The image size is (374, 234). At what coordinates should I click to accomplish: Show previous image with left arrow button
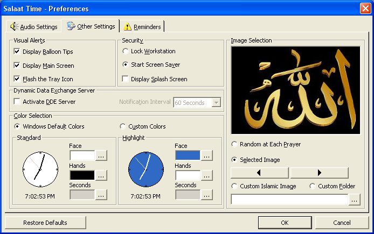(x=260, y=173)
